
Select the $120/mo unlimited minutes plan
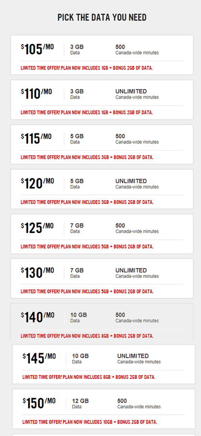102,189
